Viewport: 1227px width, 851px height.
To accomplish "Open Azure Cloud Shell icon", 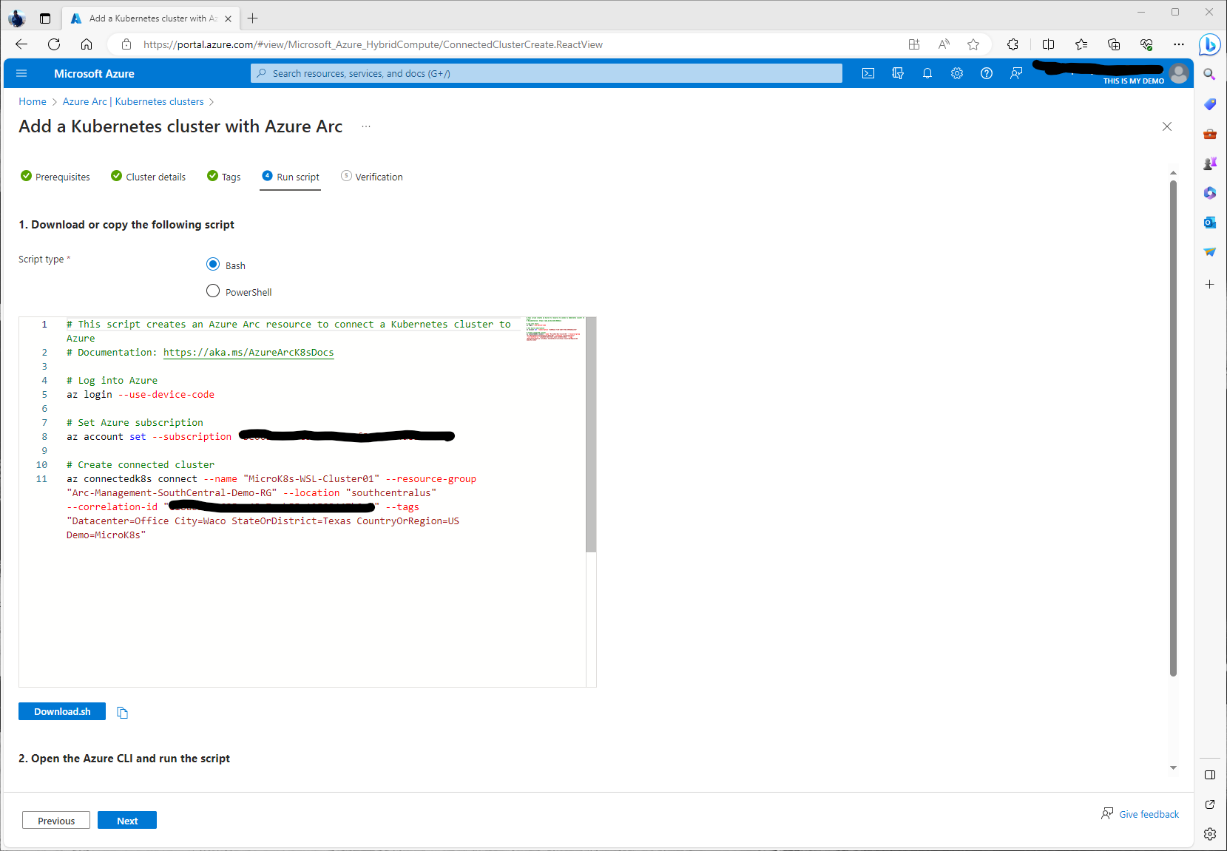I will coord(868,73).
